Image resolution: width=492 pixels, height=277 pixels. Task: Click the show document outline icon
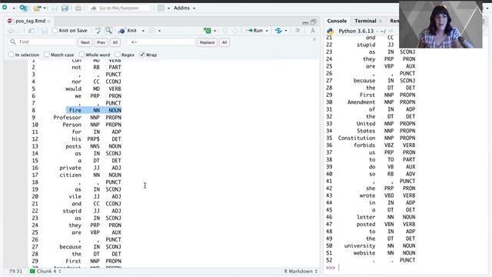[298, 31]
